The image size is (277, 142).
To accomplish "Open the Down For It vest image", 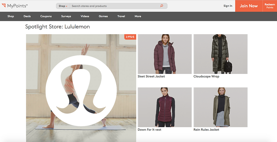I will [x=165, y=107].
